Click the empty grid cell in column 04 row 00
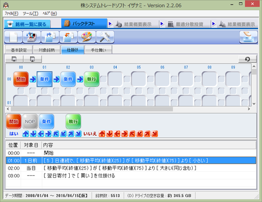 point(115,79)
